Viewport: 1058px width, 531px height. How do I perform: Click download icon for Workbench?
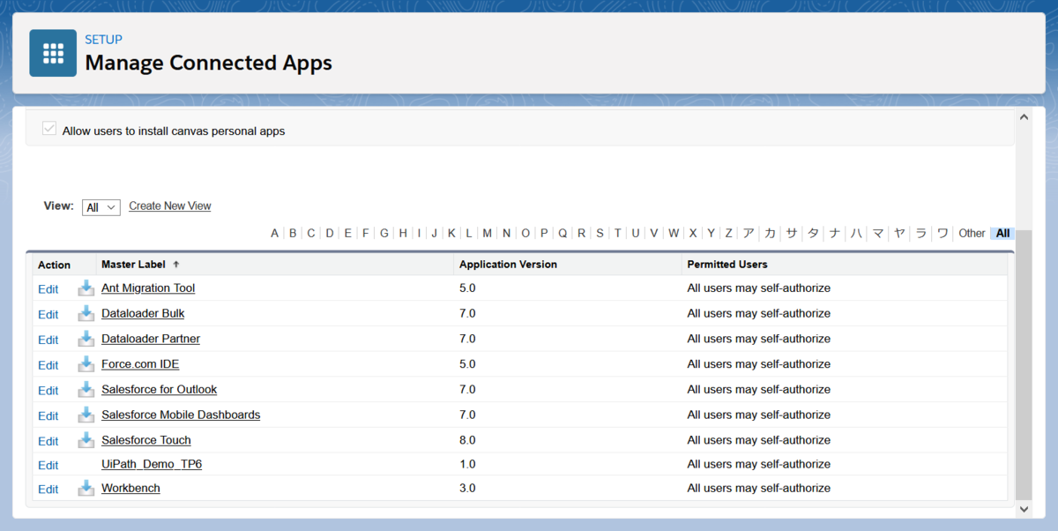86,488
